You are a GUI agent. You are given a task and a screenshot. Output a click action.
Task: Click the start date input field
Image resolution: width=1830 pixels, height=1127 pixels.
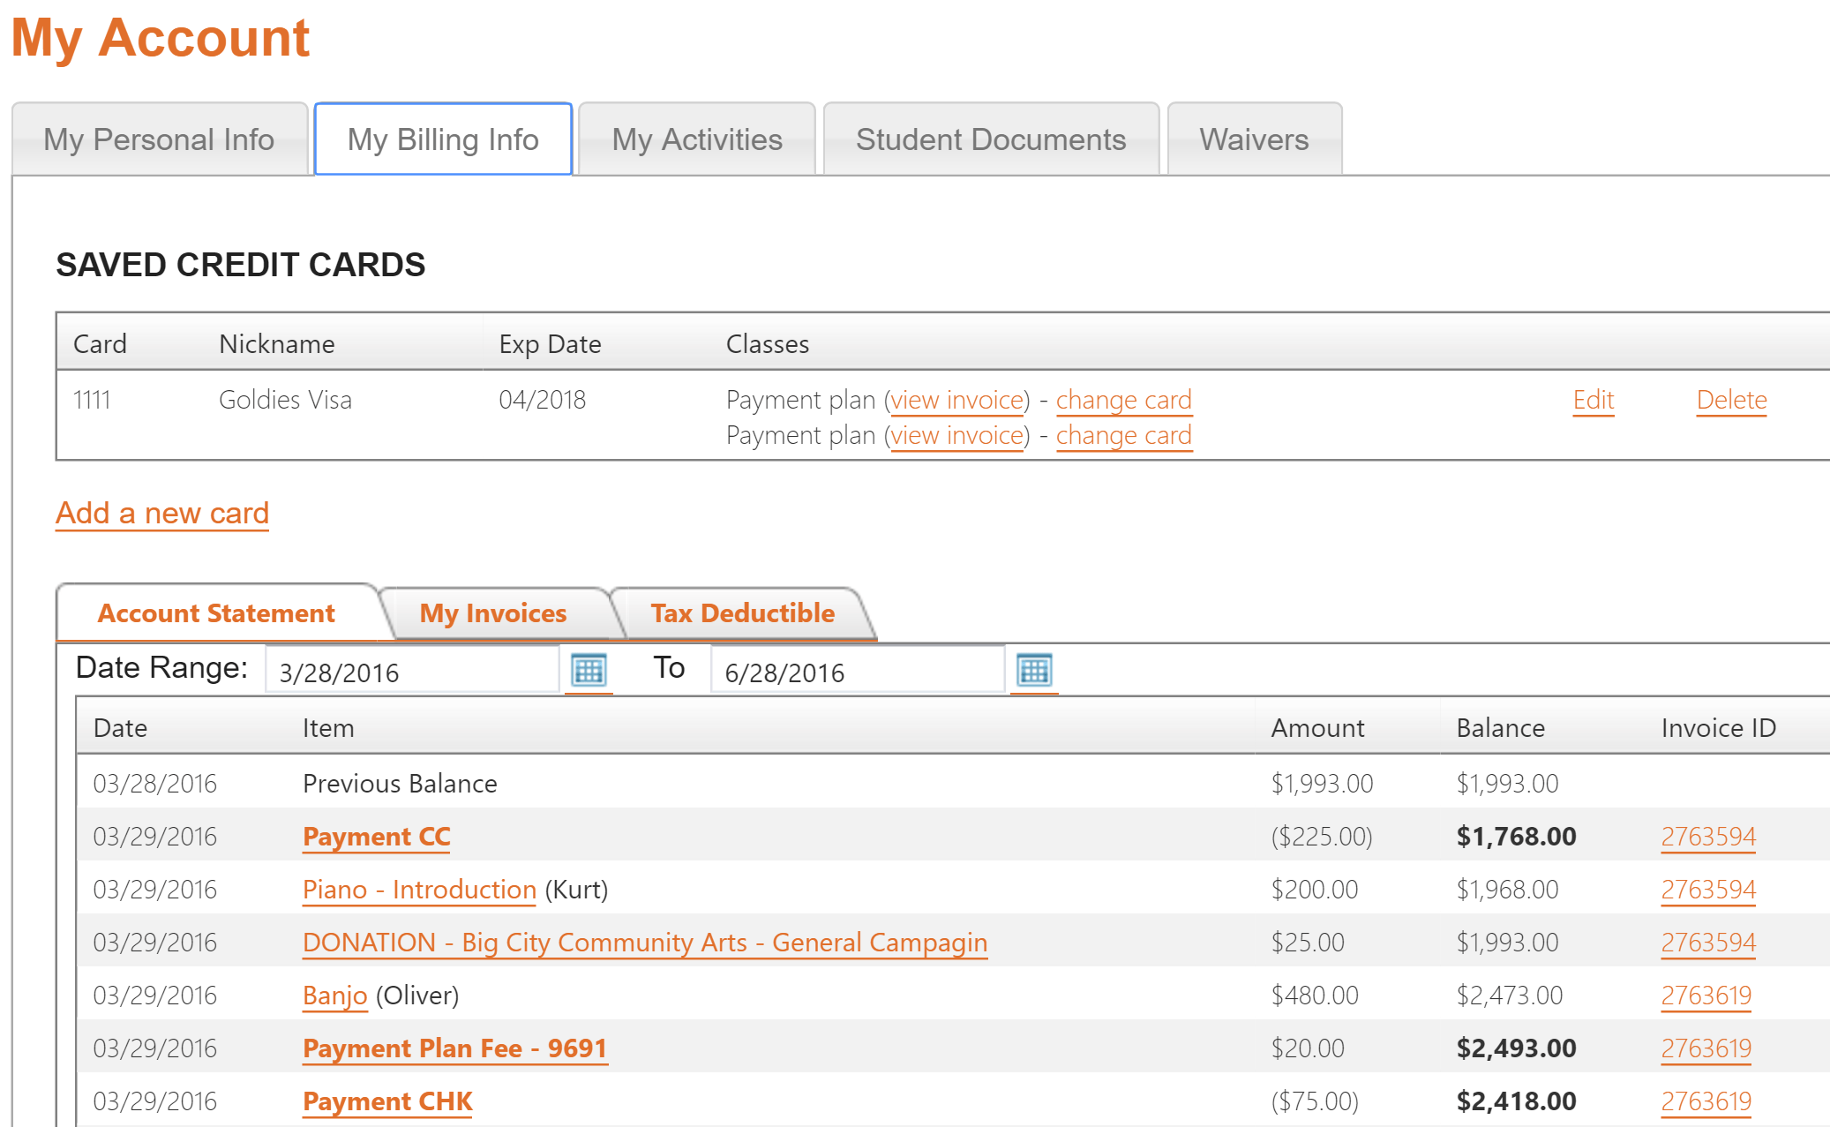click(410, 671)
